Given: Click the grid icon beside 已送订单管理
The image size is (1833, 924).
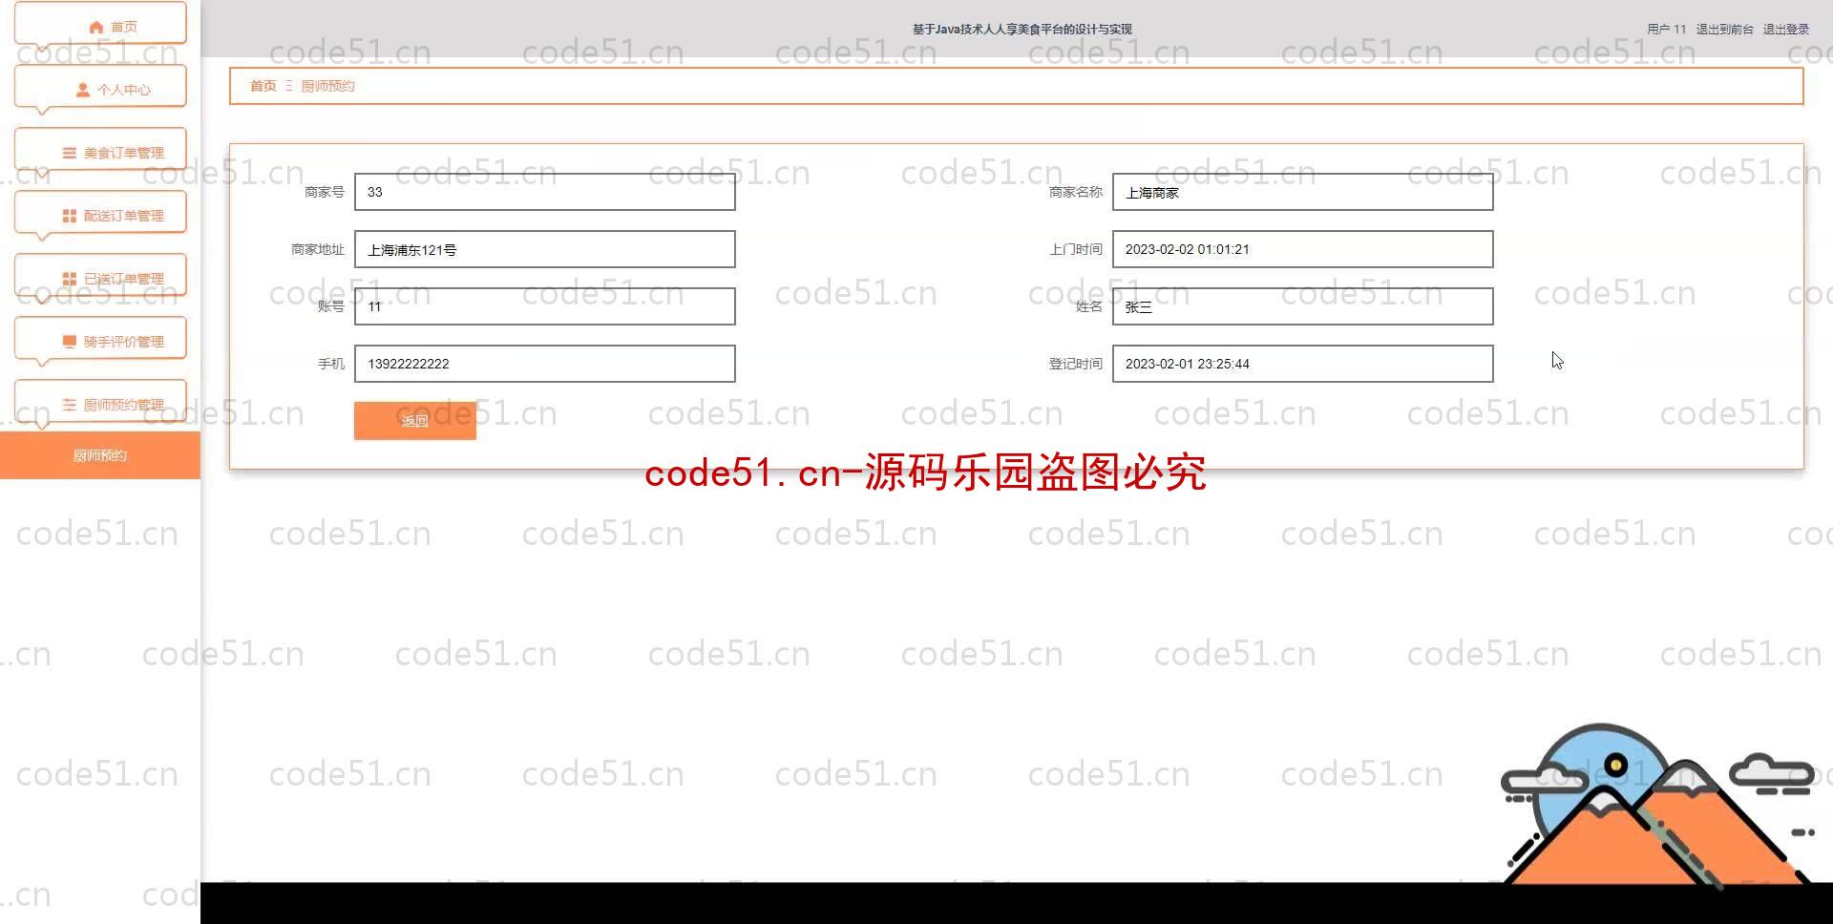Looking at the screenshot, I should pos(70,279).
